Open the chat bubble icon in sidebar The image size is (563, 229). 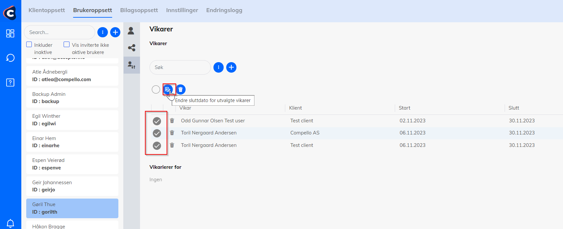[10, 58]
